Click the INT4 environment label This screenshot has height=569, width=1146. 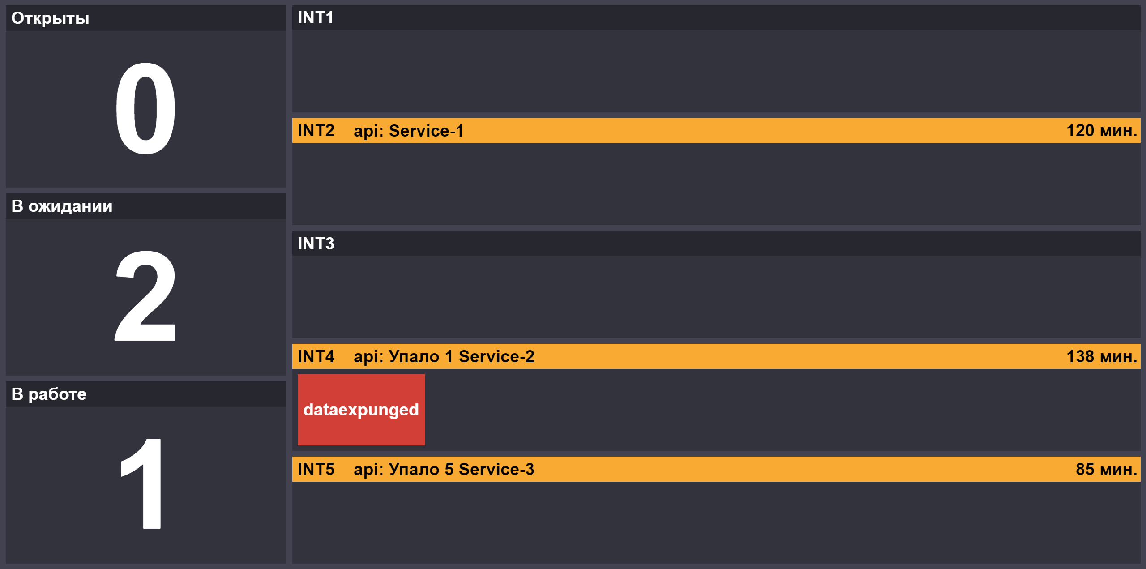pos(316,356)
